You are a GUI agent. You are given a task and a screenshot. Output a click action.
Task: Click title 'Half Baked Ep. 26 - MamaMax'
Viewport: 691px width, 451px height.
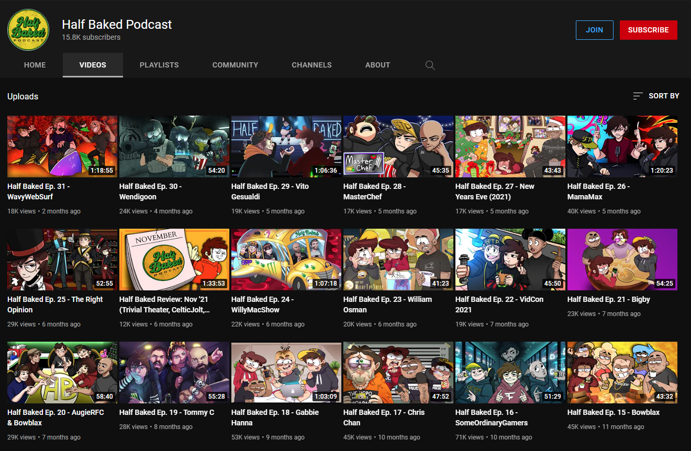pyautogui.click(x=599, y=191)
